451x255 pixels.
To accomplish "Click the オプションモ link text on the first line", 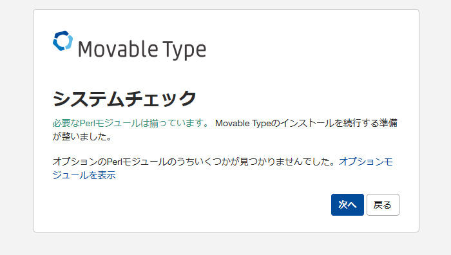I will tap(366, 162).
